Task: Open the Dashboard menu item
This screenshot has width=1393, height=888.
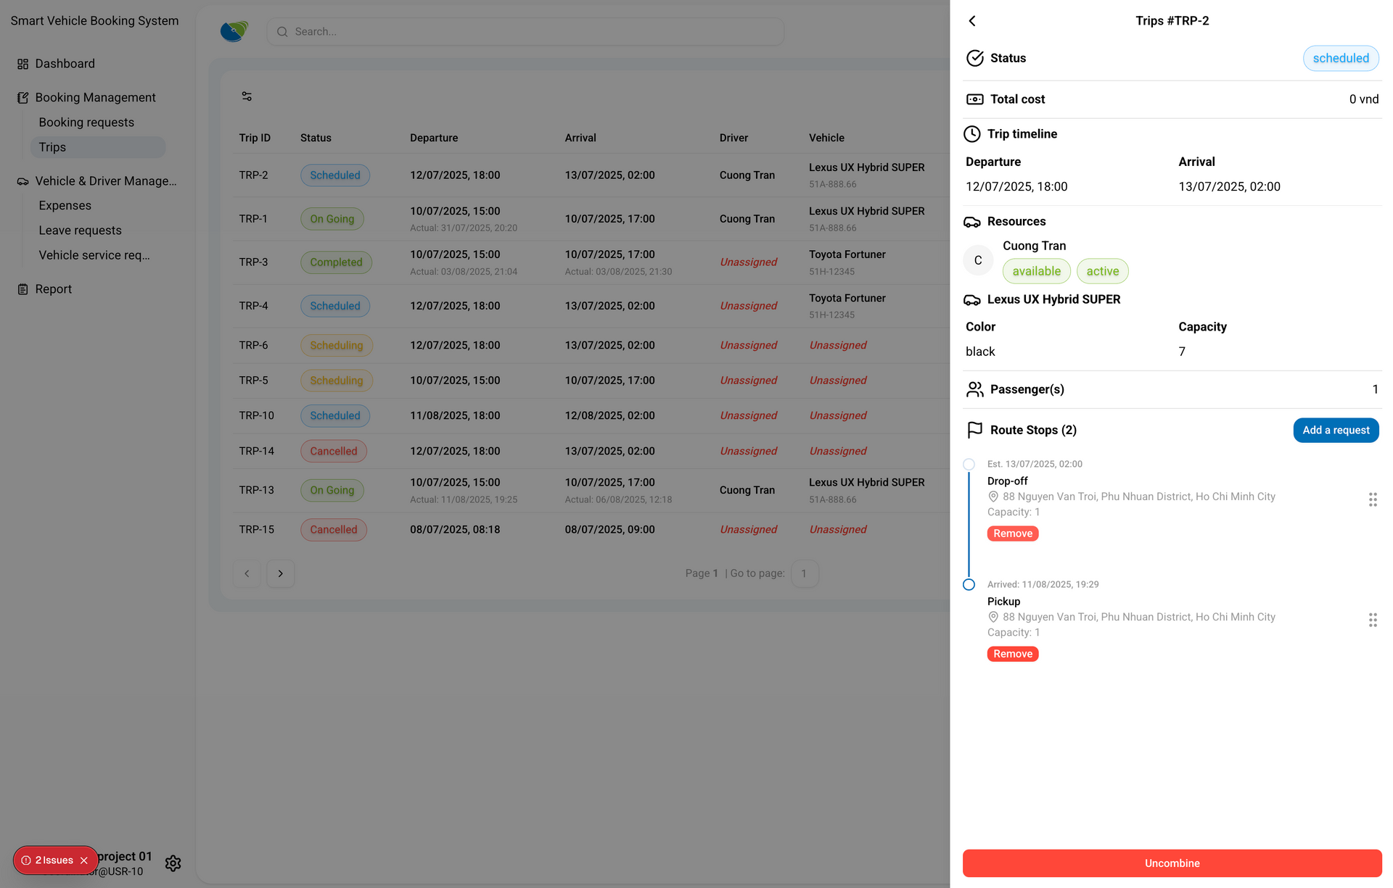Action: pyautogui.click(x=65, y=64)
